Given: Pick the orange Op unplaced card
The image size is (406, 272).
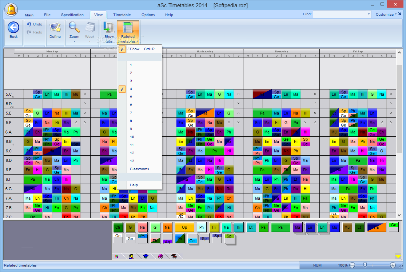Looking at the screenshot, I should click(184, 227).
